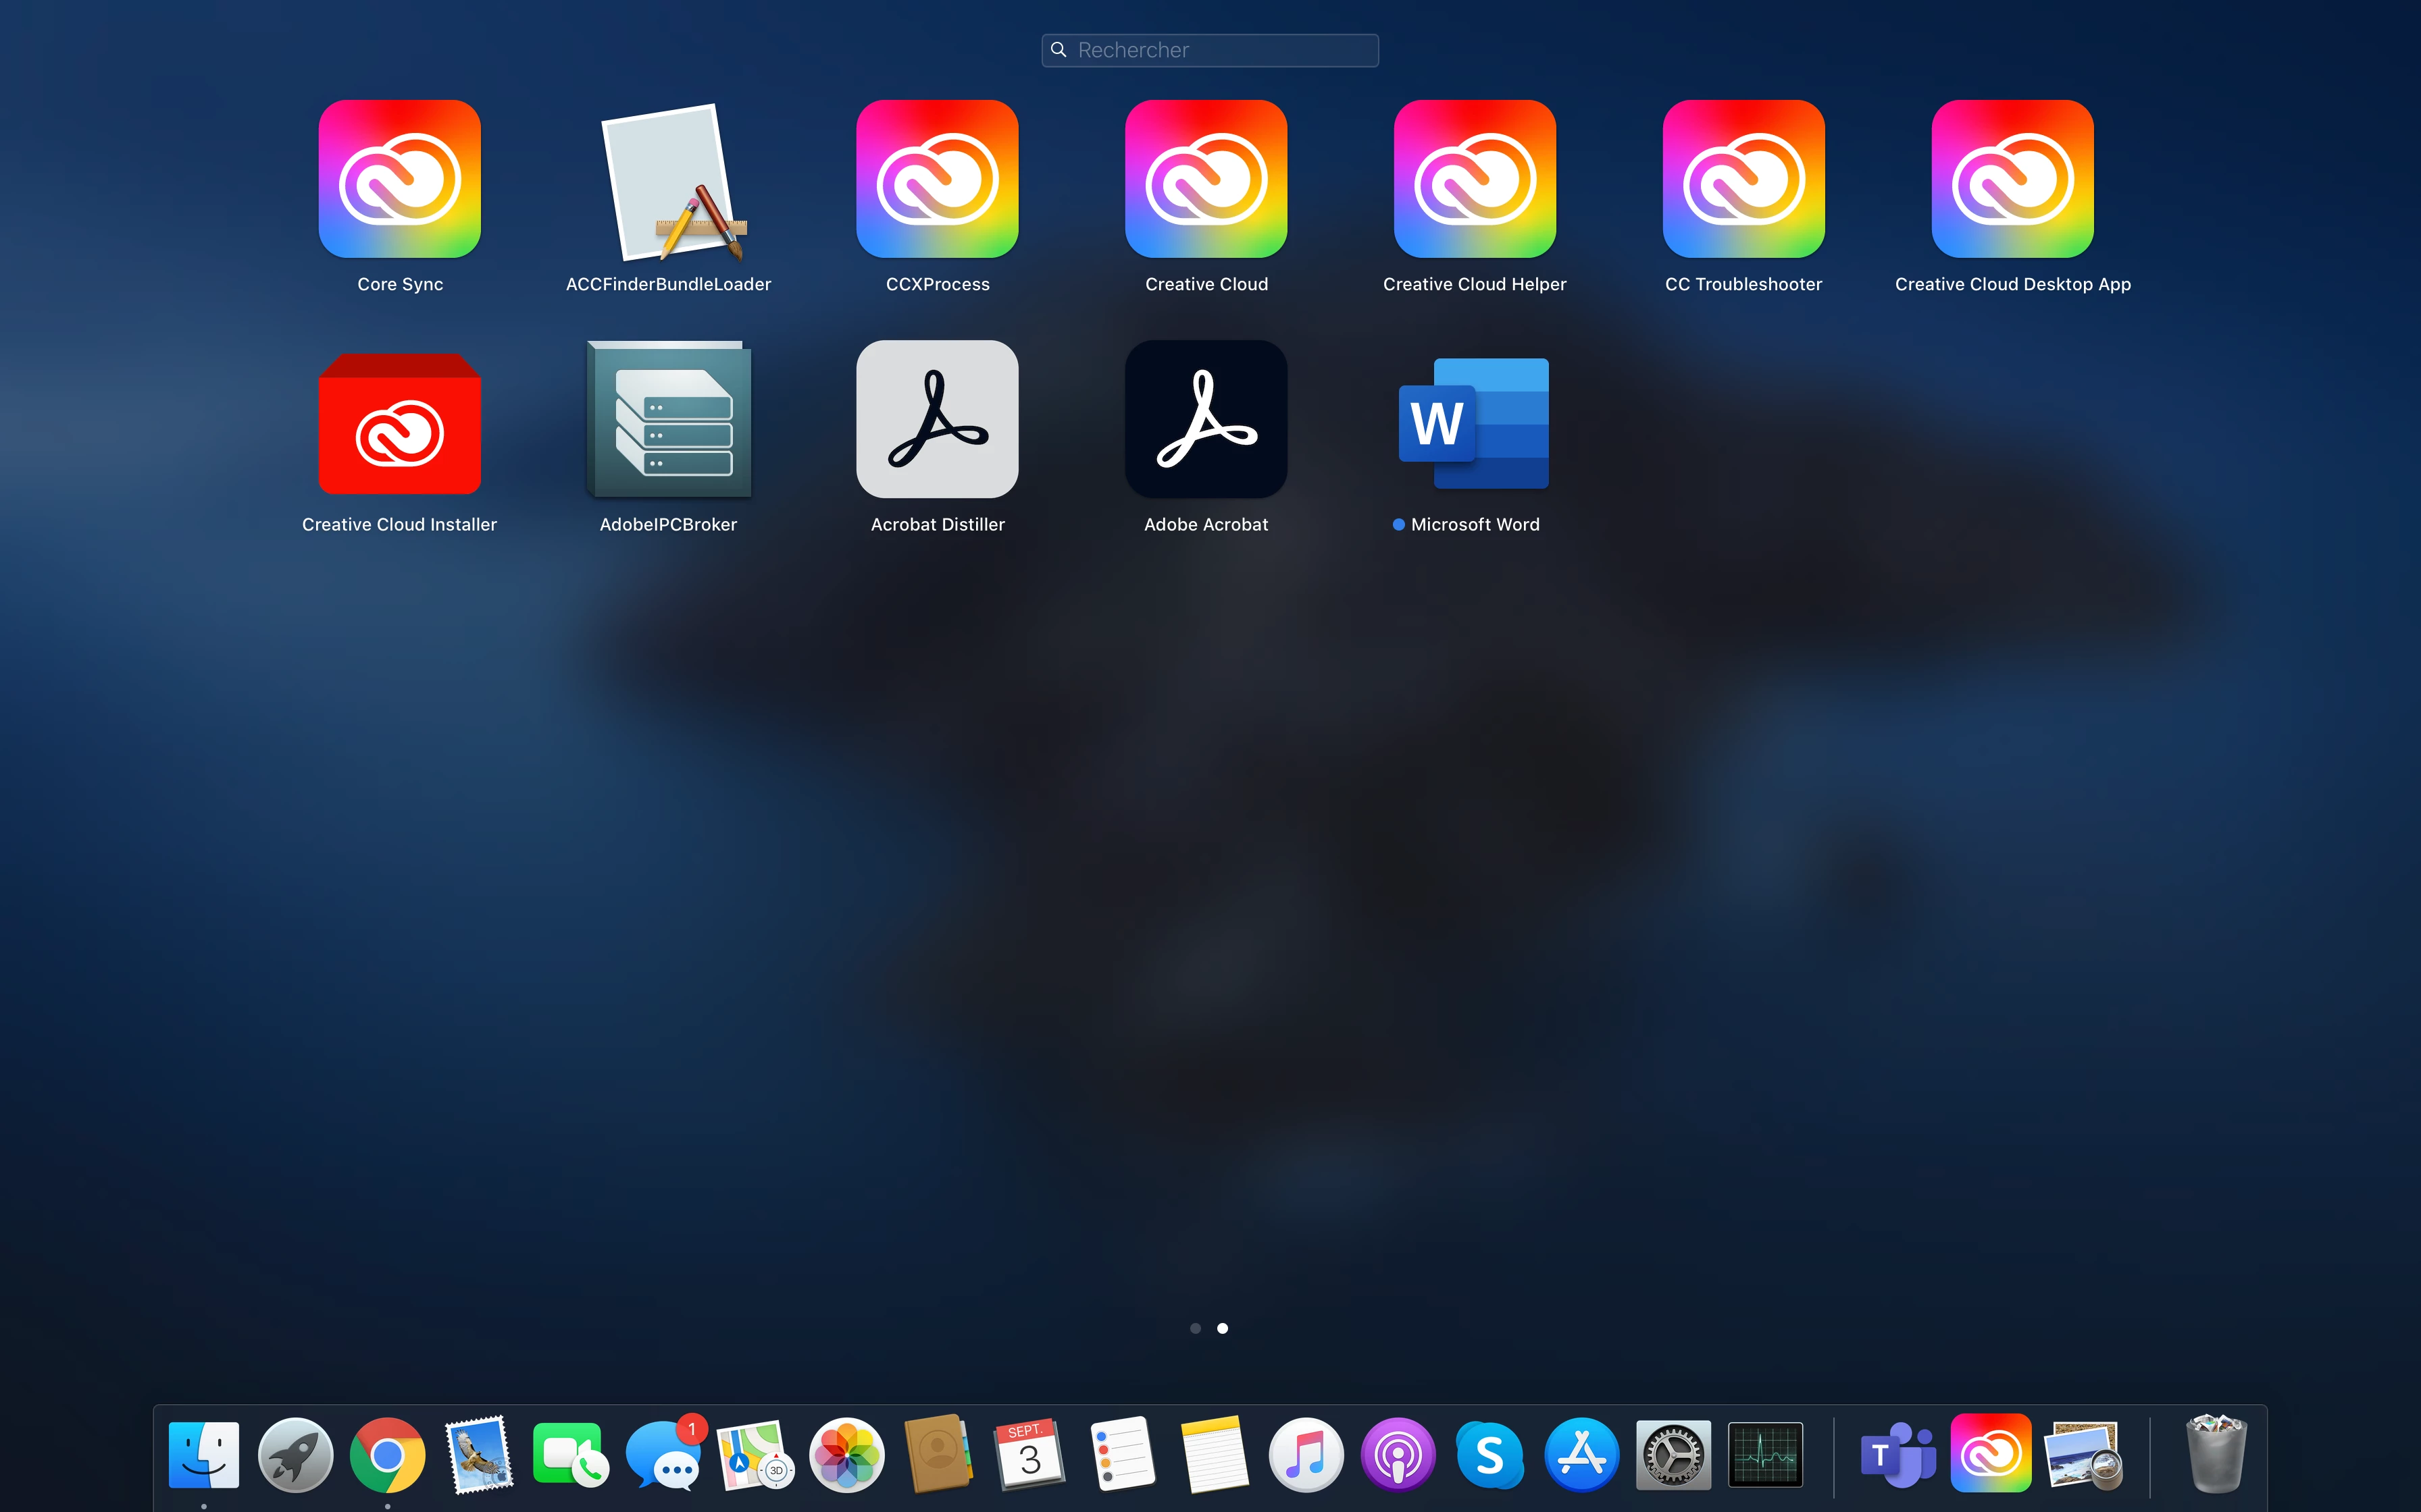Screen dimensions: 2421x1512
Task: Open the Trash in the Dock
Action: 2217,1453
